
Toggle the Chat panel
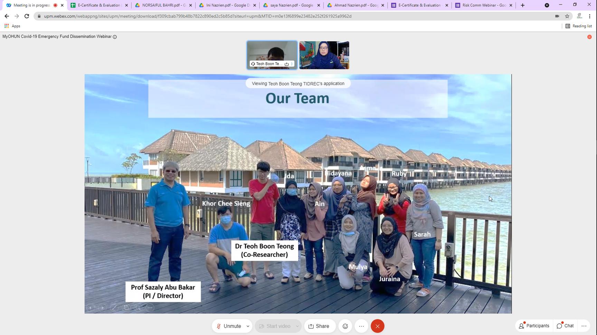click(x=565, y=326)
